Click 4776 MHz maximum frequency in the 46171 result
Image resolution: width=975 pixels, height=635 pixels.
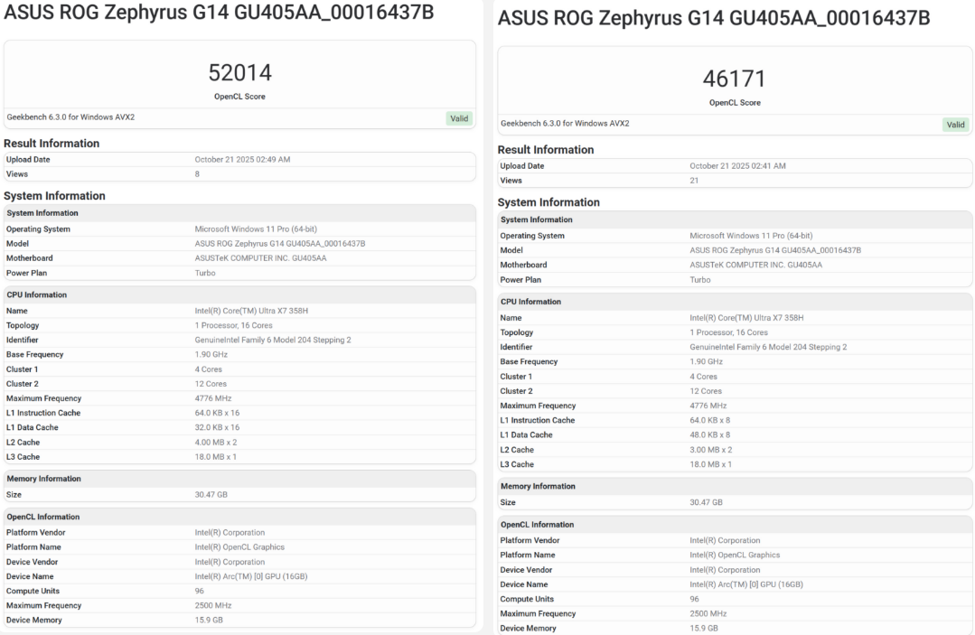pos(708,406)
